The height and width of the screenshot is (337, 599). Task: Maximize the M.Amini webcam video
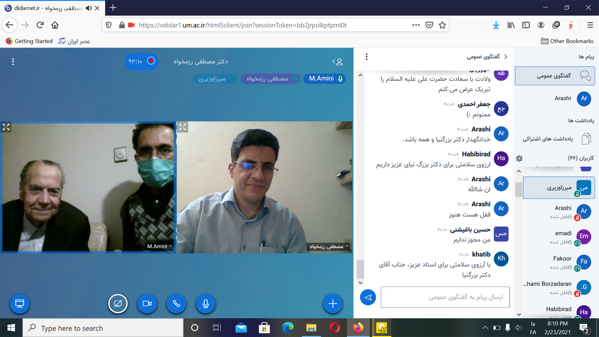click(6, 127)
